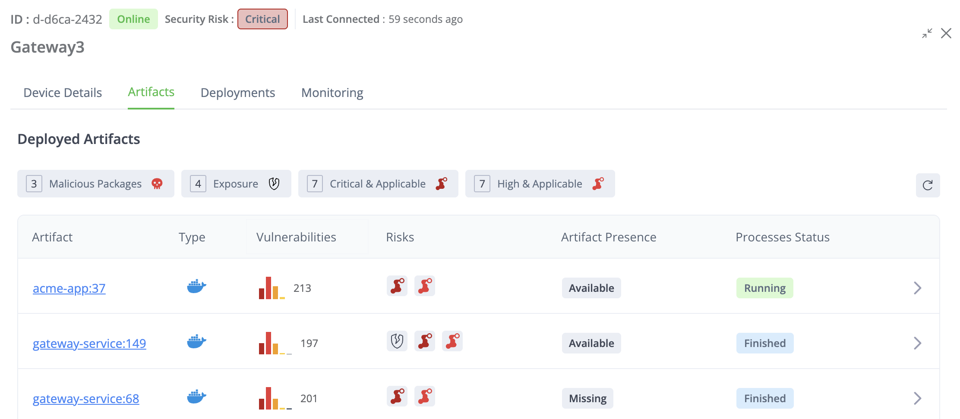This screenshot has height=419, width=960.
Task: Expand the acme-app:37 row chevron
Action: point(917,288)
